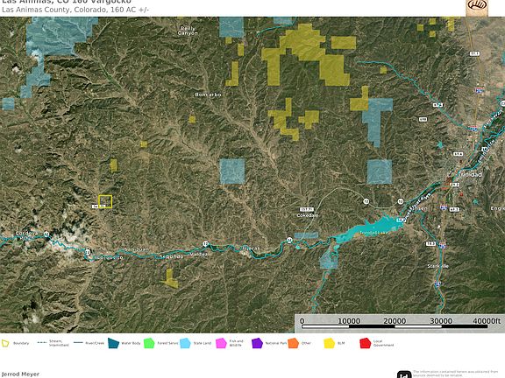
Task: Select the orange Other legend icon
Action: pos(293,343)
